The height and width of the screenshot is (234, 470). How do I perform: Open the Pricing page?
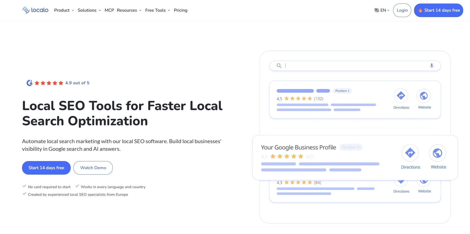180,10
